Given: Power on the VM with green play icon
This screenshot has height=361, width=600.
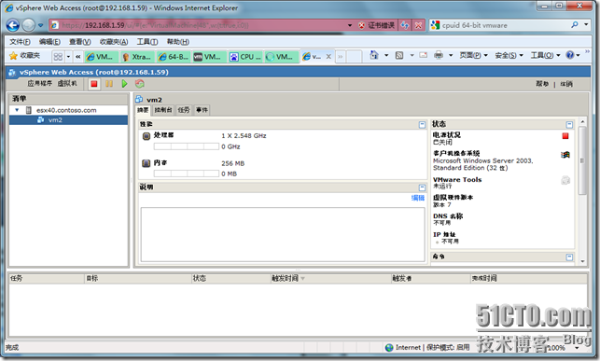Looking at the screenshot, I should point(124,84).
